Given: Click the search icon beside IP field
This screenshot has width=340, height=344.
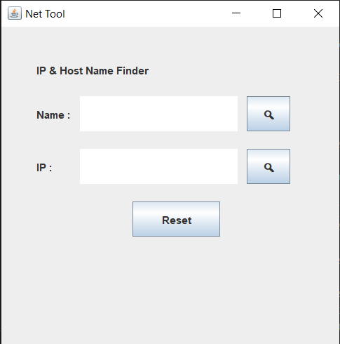Looking at the screenshot, I should tap(268, 166).
